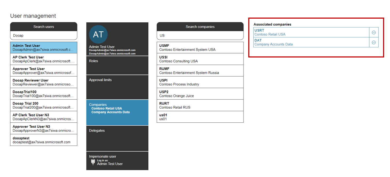Select dooaptest user row
Screen dimensions: 390x177
point(44,140)
